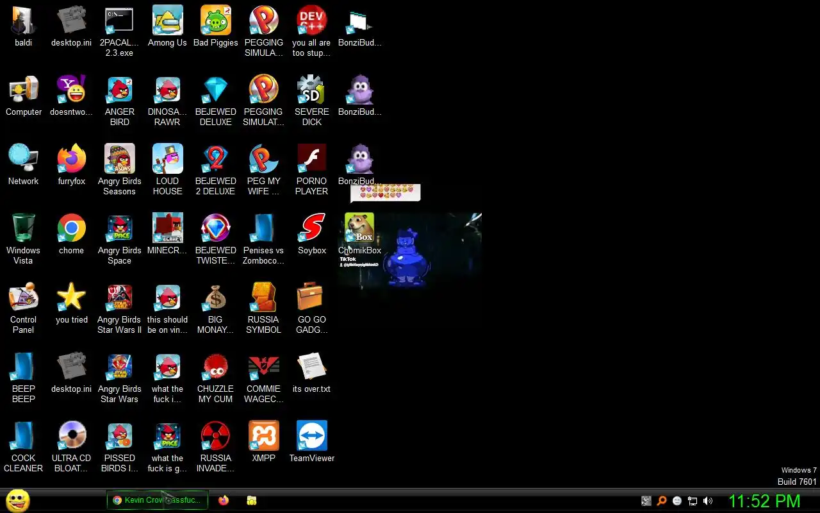Screen dimensions: 820x513
Task: Launch the XMPP shortcut
Action: [263, 436]
